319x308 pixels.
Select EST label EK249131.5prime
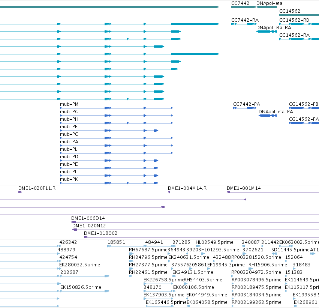point(193,273)
